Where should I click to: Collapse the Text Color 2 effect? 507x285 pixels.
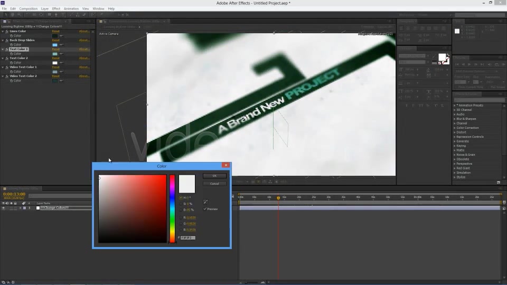[3, 58]
